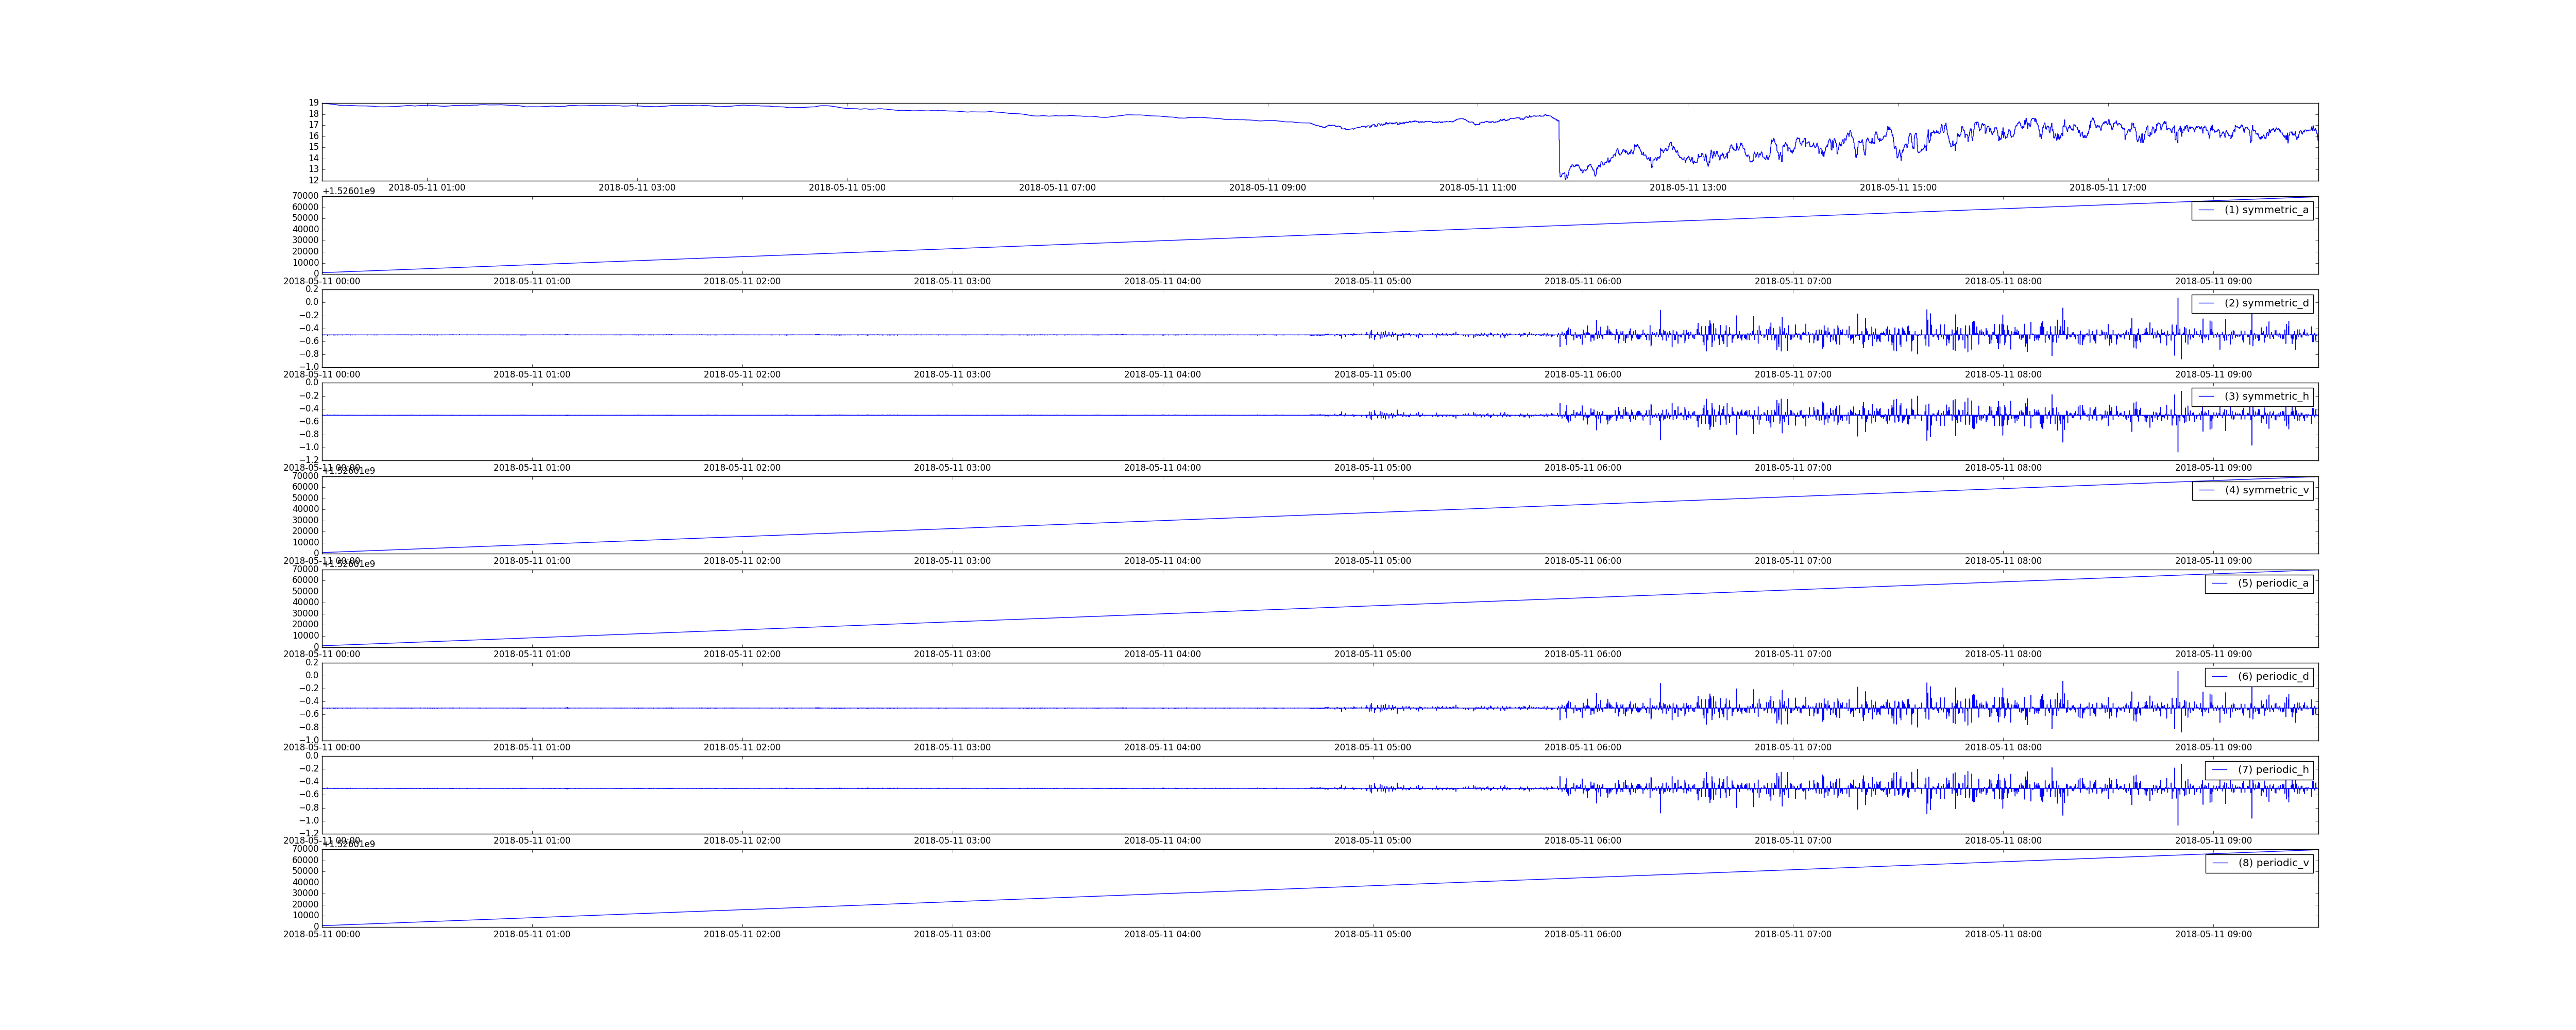This screenshot has width=2576, height=1030.
Task: Click the 2018-05-11 15:00 tick label
Action: pyautogui.click(x=1898, y=188)
